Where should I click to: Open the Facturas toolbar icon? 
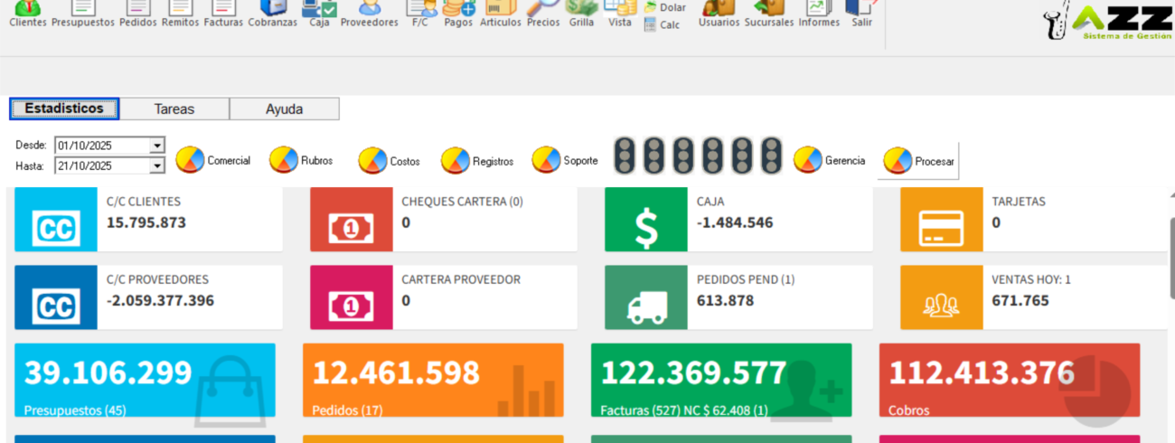(x=222, y=13)
